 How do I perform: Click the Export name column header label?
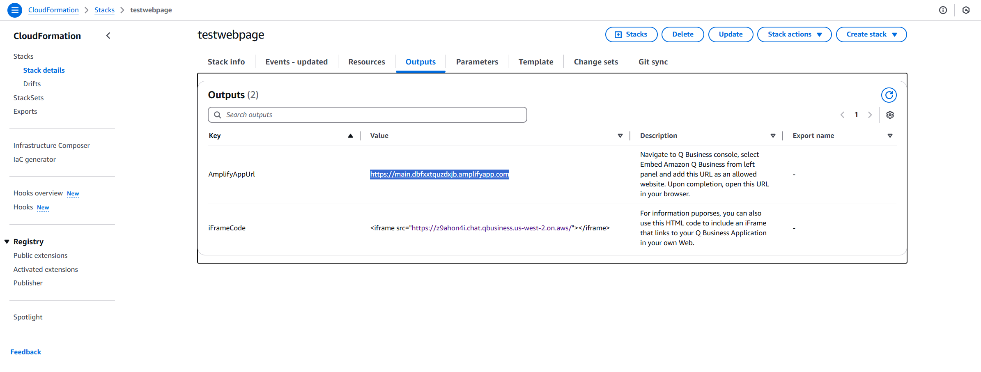click(x=813, y=136)
